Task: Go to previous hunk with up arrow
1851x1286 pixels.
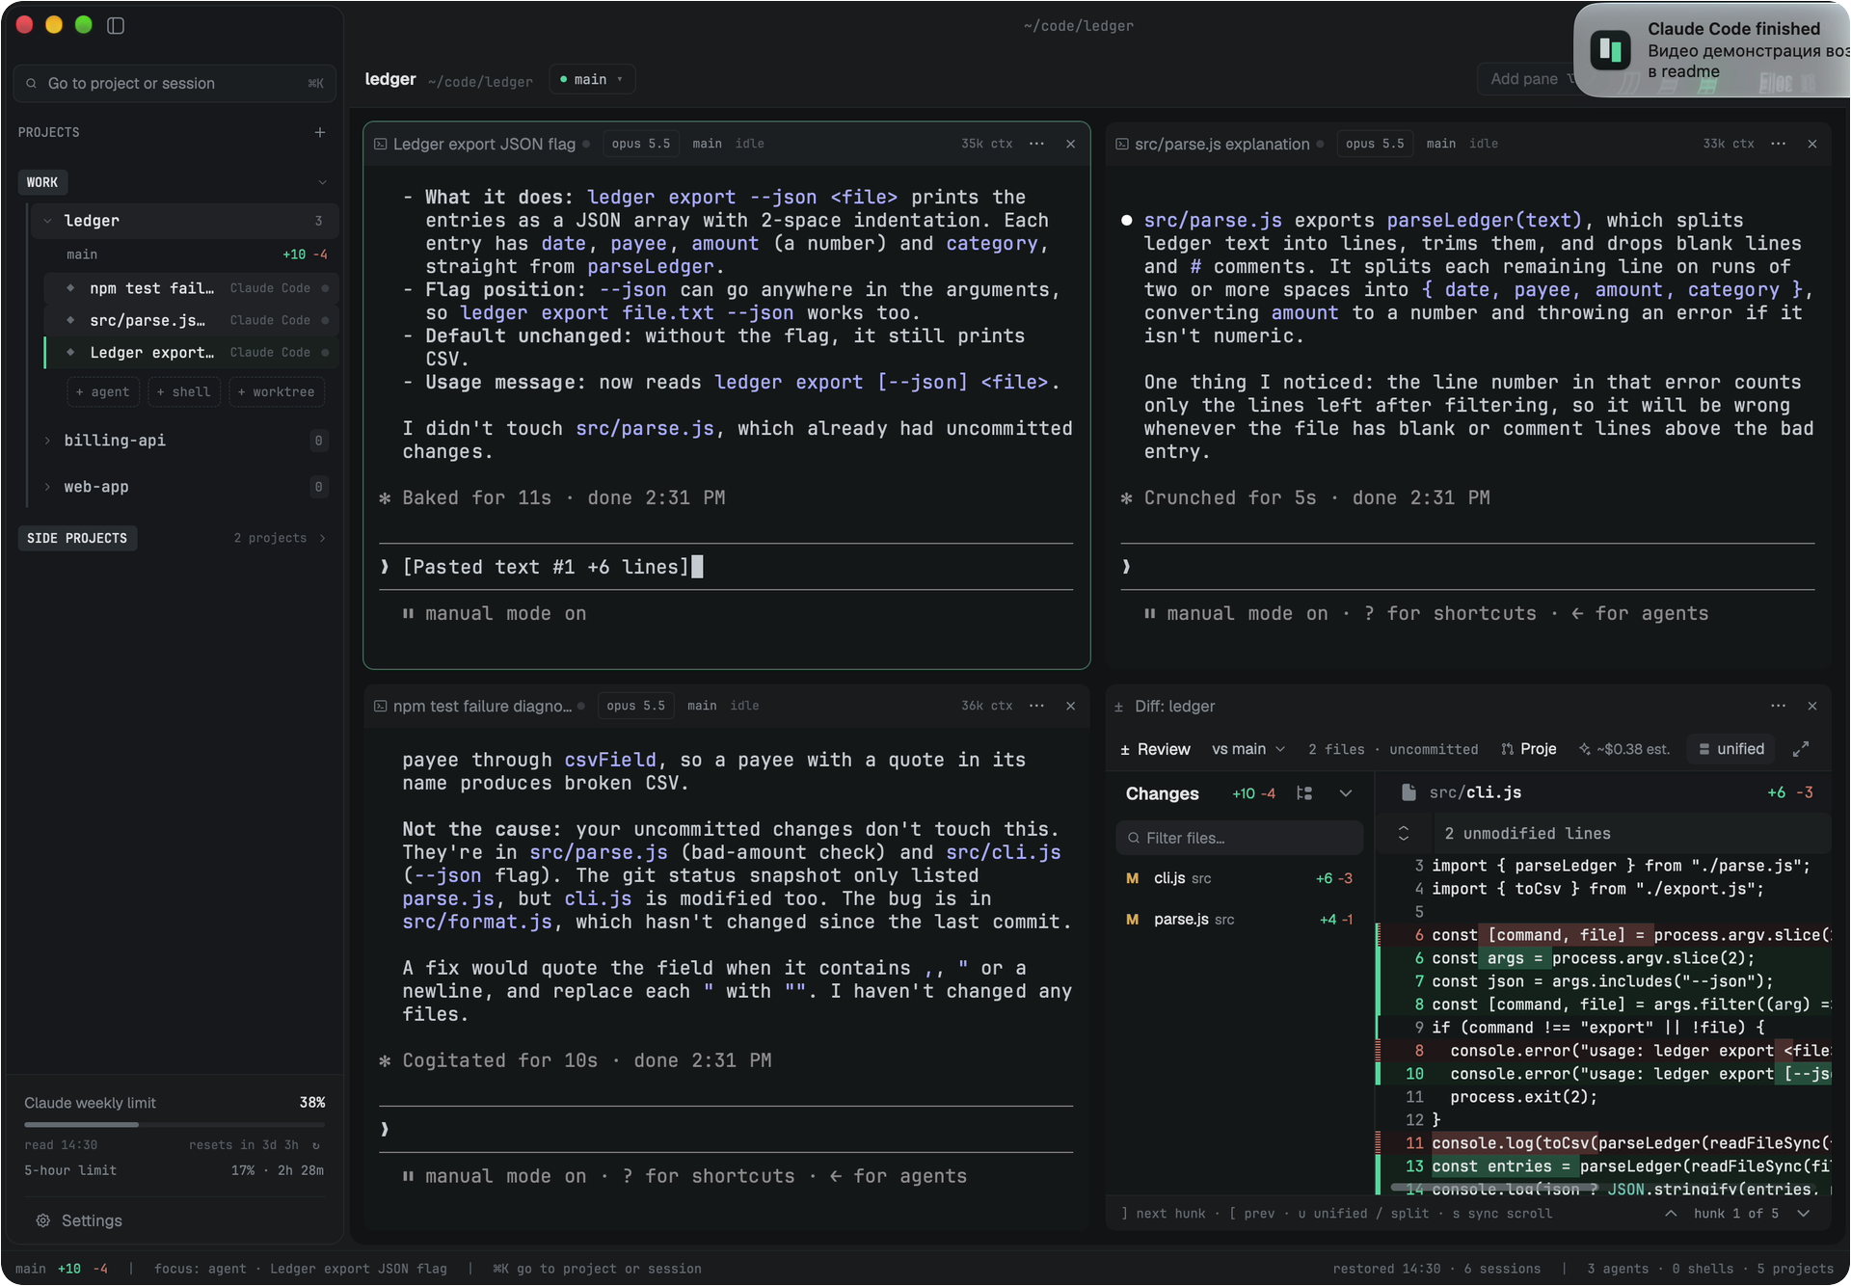Action: click(1671, 1214)
